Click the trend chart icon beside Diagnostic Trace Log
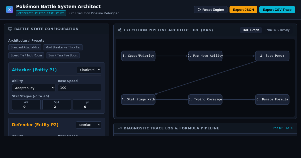The width and height of the screenshot is (301, 158). (120, 128)
